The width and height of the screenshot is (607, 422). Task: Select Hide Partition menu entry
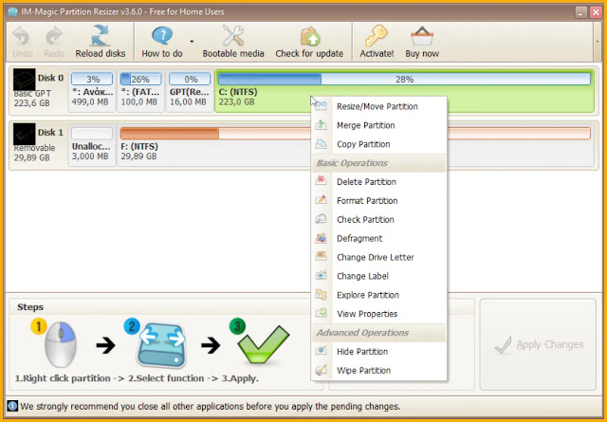(x=379, y=352)
